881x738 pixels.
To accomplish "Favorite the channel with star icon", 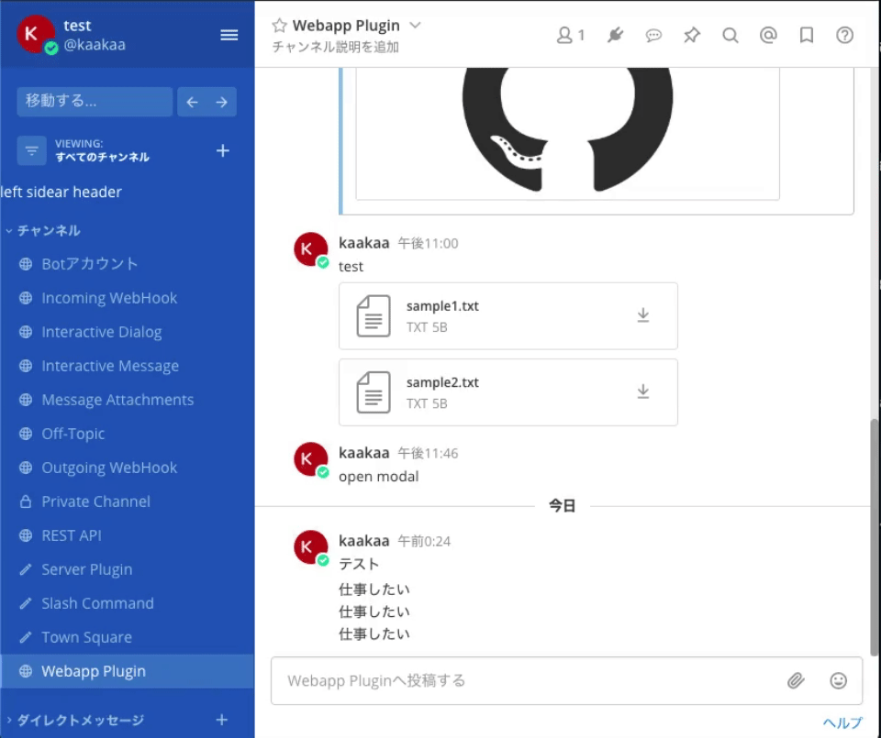I will [279, 26].
